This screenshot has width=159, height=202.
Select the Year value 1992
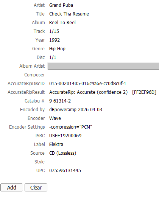(55, 40)
